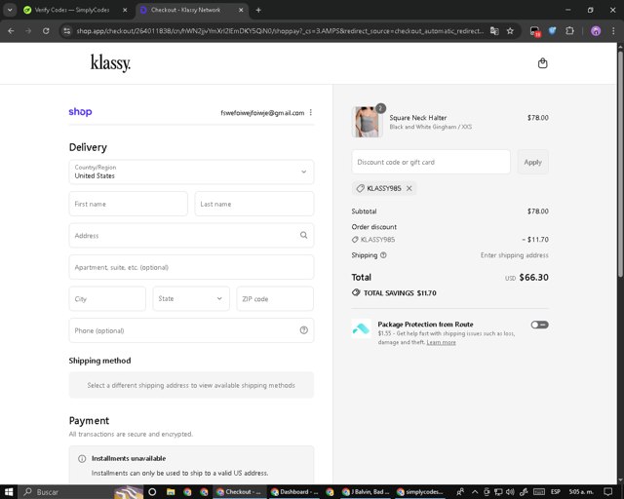
Task: Open the shopping bag cart icon
Action: [x=542, y=63]
